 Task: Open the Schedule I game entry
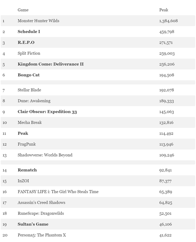(29, 31)
